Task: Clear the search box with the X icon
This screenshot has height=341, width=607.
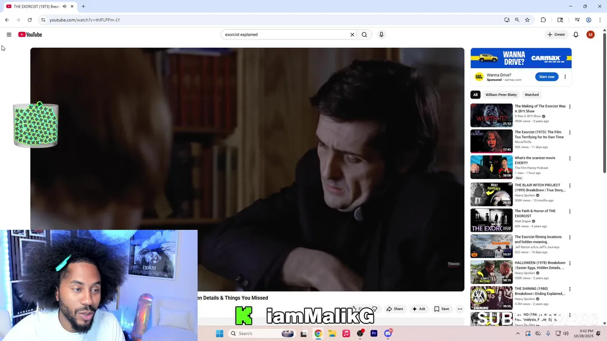Action: pos(352,35)
